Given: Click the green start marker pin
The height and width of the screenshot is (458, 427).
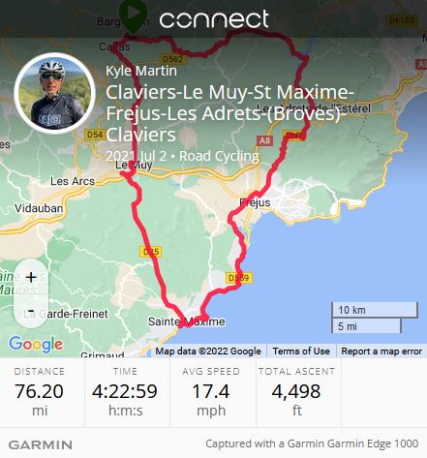Looking at the screenshot, I should [133, 15].
